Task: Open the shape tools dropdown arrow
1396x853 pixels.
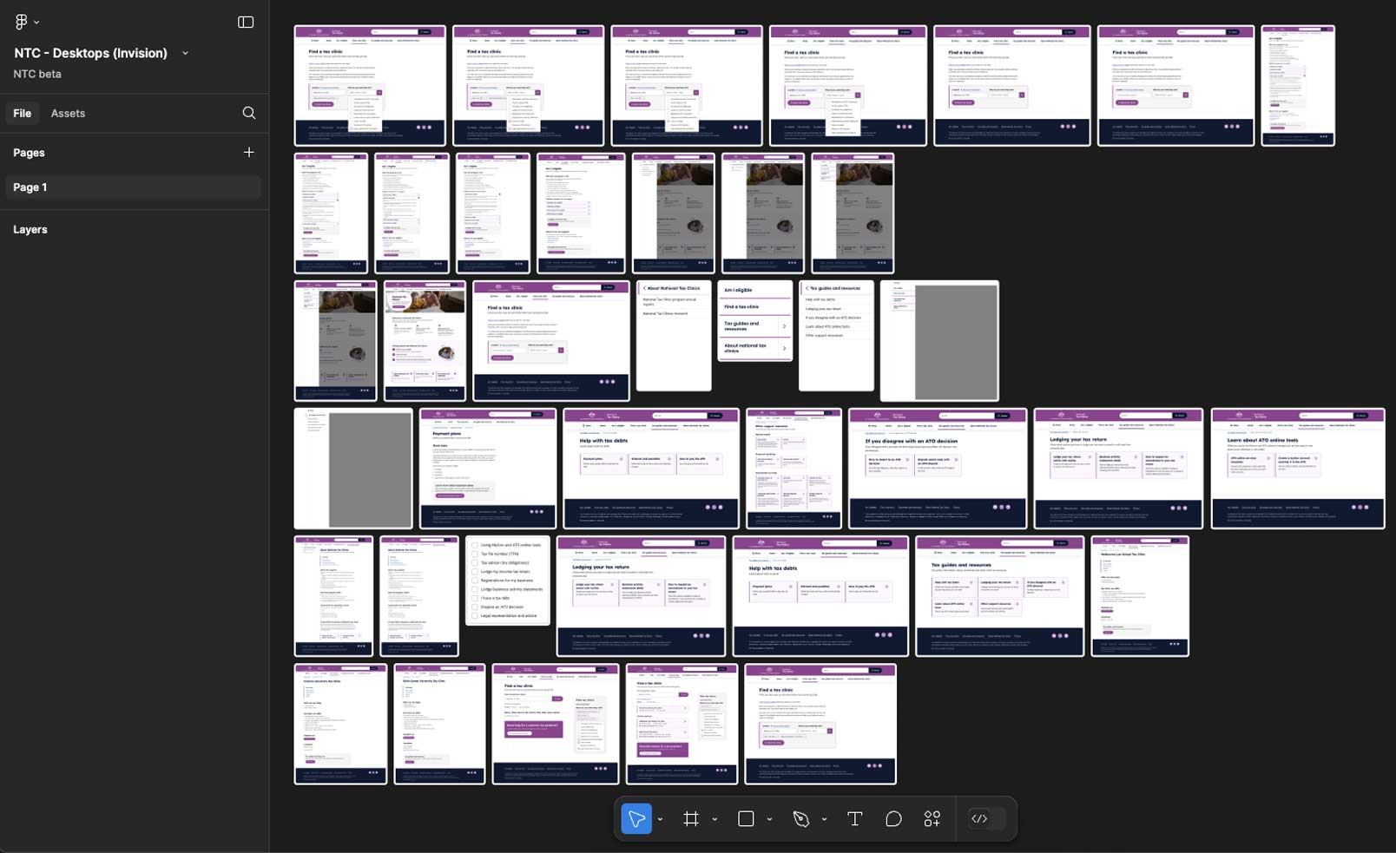Action: (x=769, y=819)
